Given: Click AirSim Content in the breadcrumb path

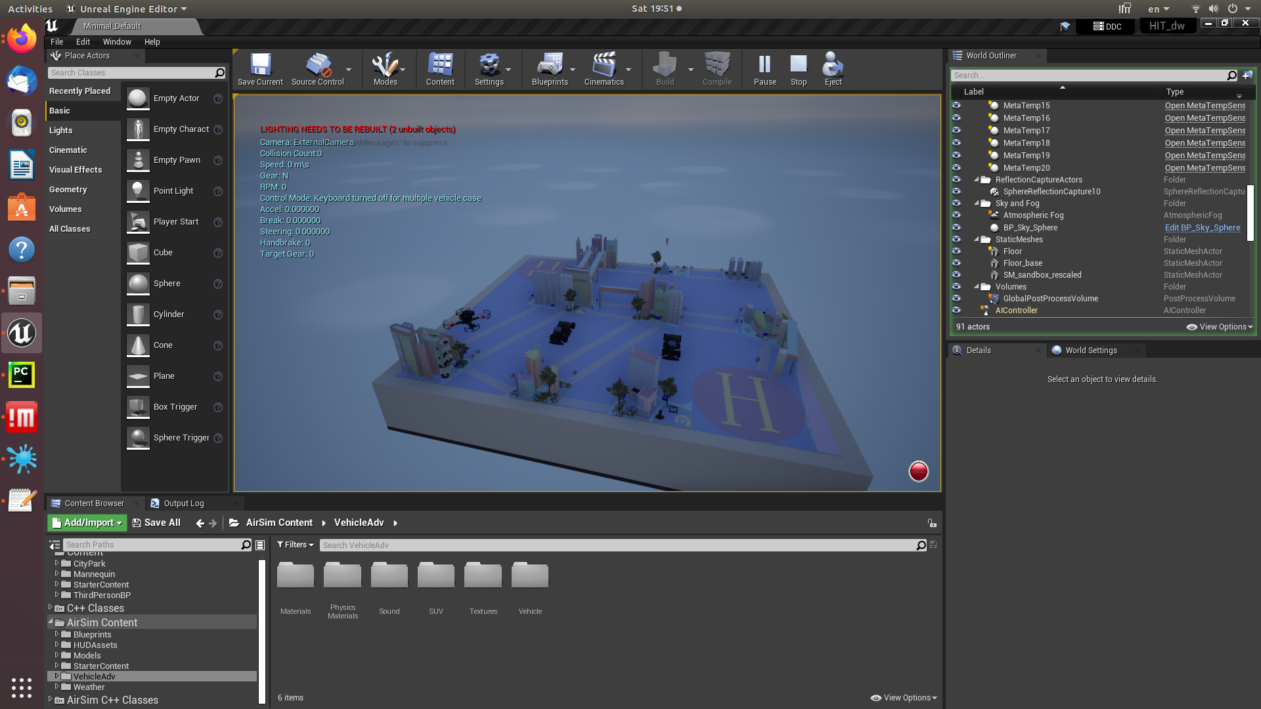Looking at the screenshot, I should point(279,523).
